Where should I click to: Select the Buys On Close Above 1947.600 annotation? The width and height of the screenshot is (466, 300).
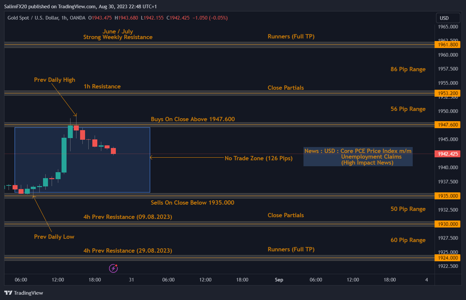tap(193, 119)
